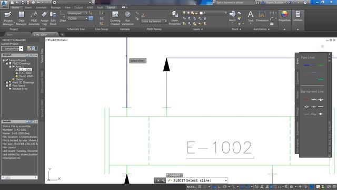
Task: Click the workspace gear icon in title bar
Action: [x=54, y=2]
